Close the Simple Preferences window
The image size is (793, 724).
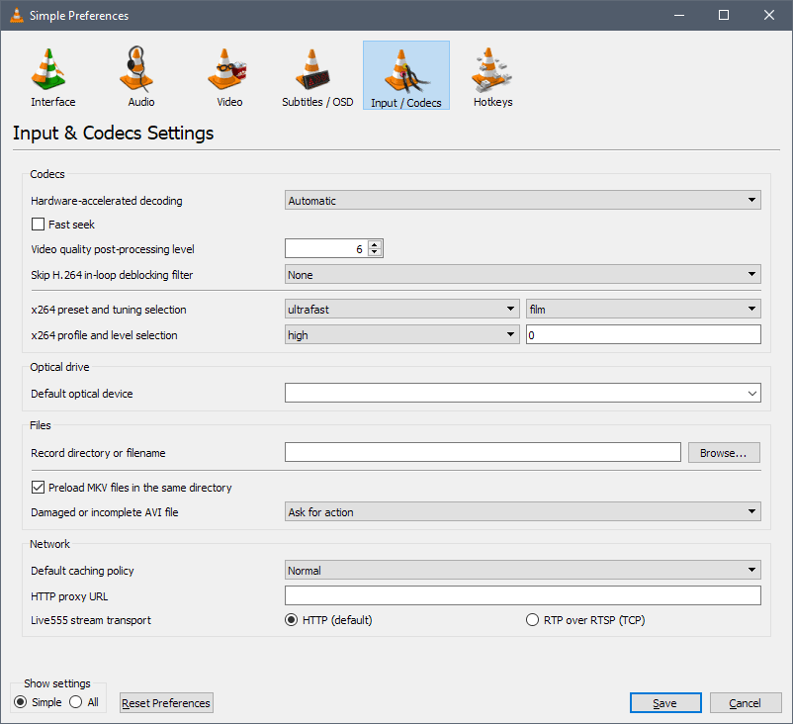pyautogui.click(x=768, y=15)
